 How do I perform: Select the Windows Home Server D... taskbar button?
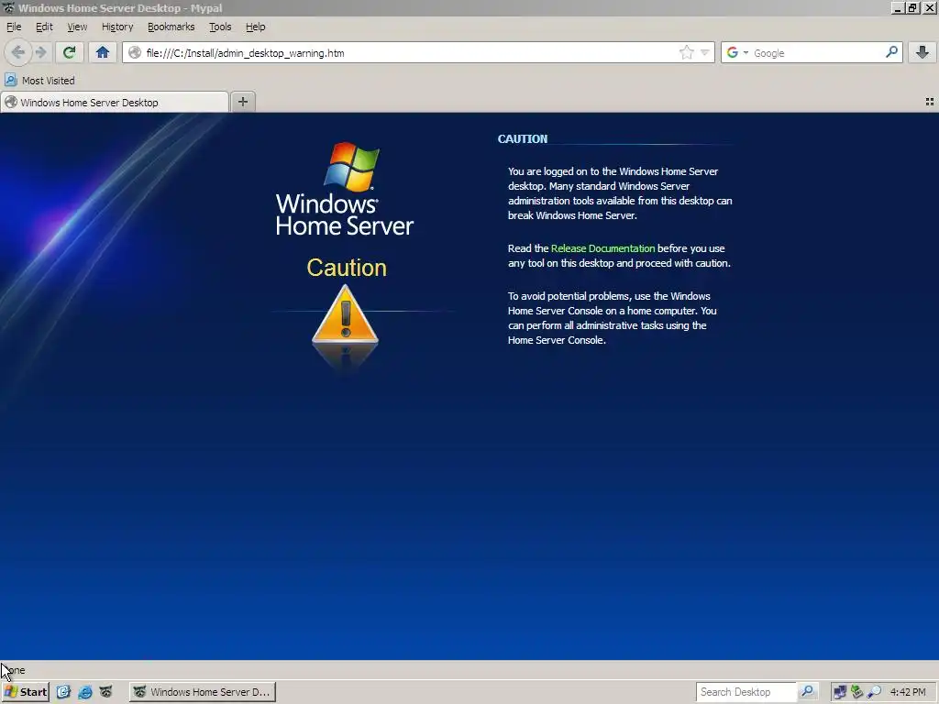click(x=203, y=691)
